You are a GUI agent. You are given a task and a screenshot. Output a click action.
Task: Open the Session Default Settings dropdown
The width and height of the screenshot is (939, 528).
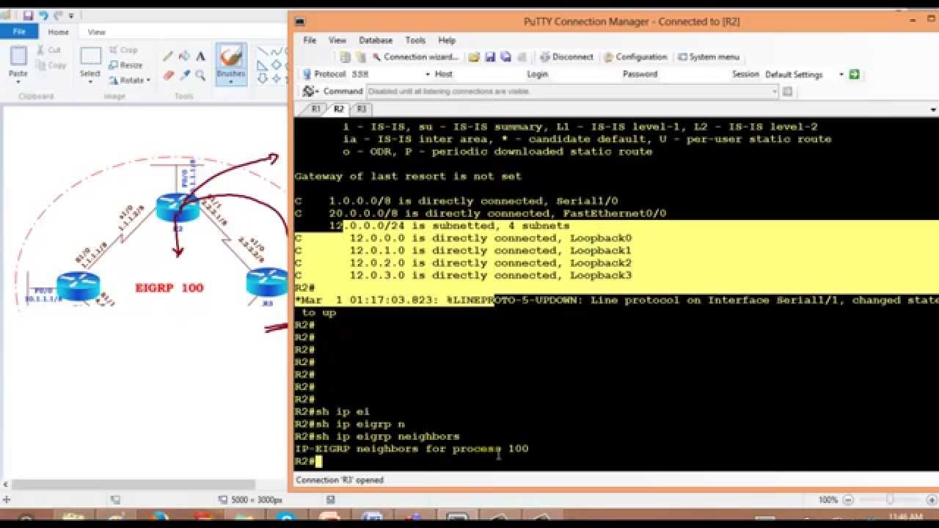coord(841,74)
